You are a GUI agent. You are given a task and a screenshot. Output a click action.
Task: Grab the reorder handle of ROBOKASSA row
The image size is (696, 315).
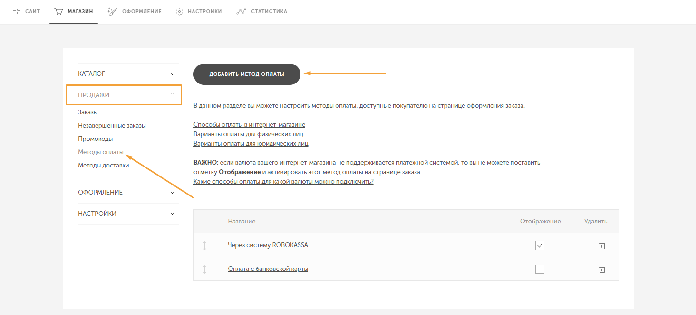pos(205,246)
